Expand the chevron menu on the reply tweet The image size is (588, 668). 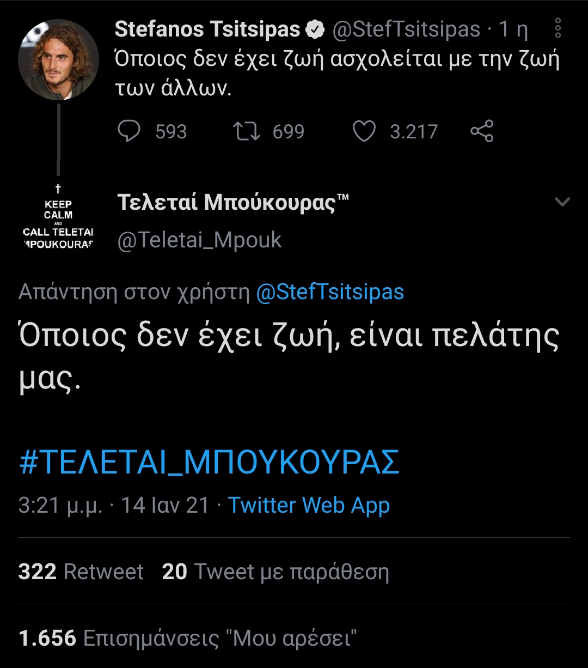coord(562,202)
